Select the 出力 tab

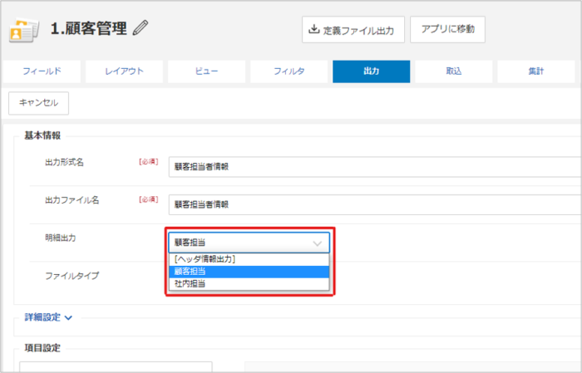tap(371, 71)
